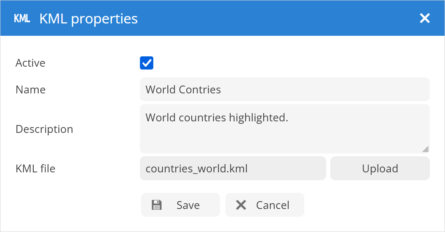Viewport: 445px width, 232px height.
Task: Click the Active field label
Action: pyautogui.click(x=30, y=63)
